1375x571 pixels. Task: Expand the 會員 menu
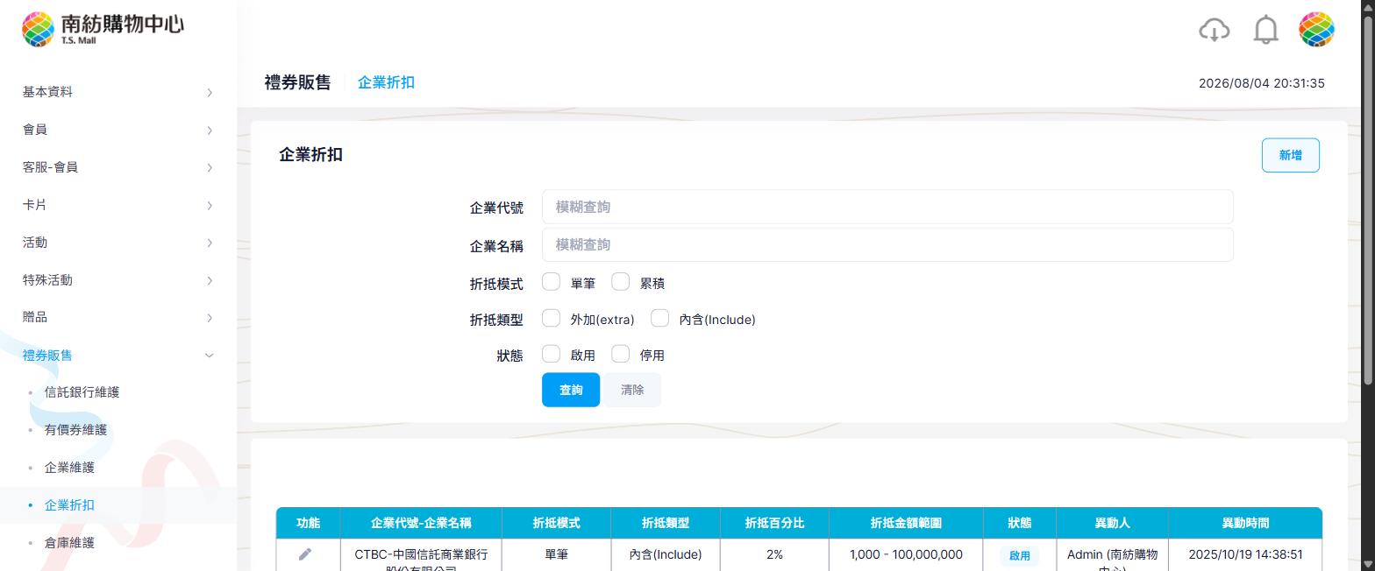pos(118,130)
